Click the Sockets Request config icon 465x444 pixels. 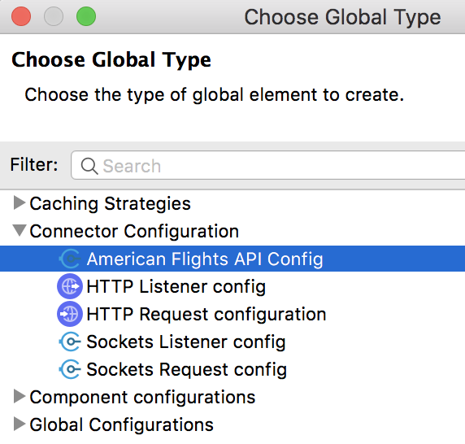(x=70, y=369)
